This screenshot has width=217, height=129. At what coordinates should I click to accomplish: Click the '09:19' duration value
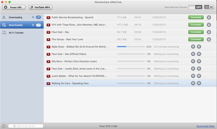click(x=138, y=24)
